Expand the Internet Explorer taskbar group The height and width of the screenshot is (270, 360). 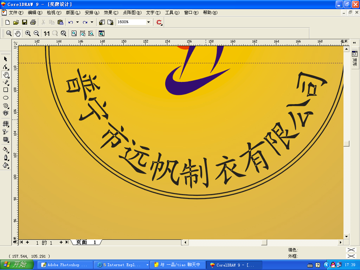pos(147,265)
